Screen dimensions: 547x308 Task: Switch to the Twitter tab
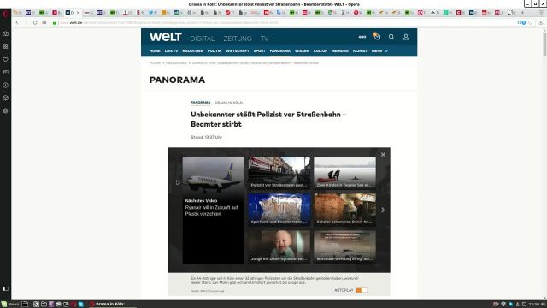(x=152, y=13)
